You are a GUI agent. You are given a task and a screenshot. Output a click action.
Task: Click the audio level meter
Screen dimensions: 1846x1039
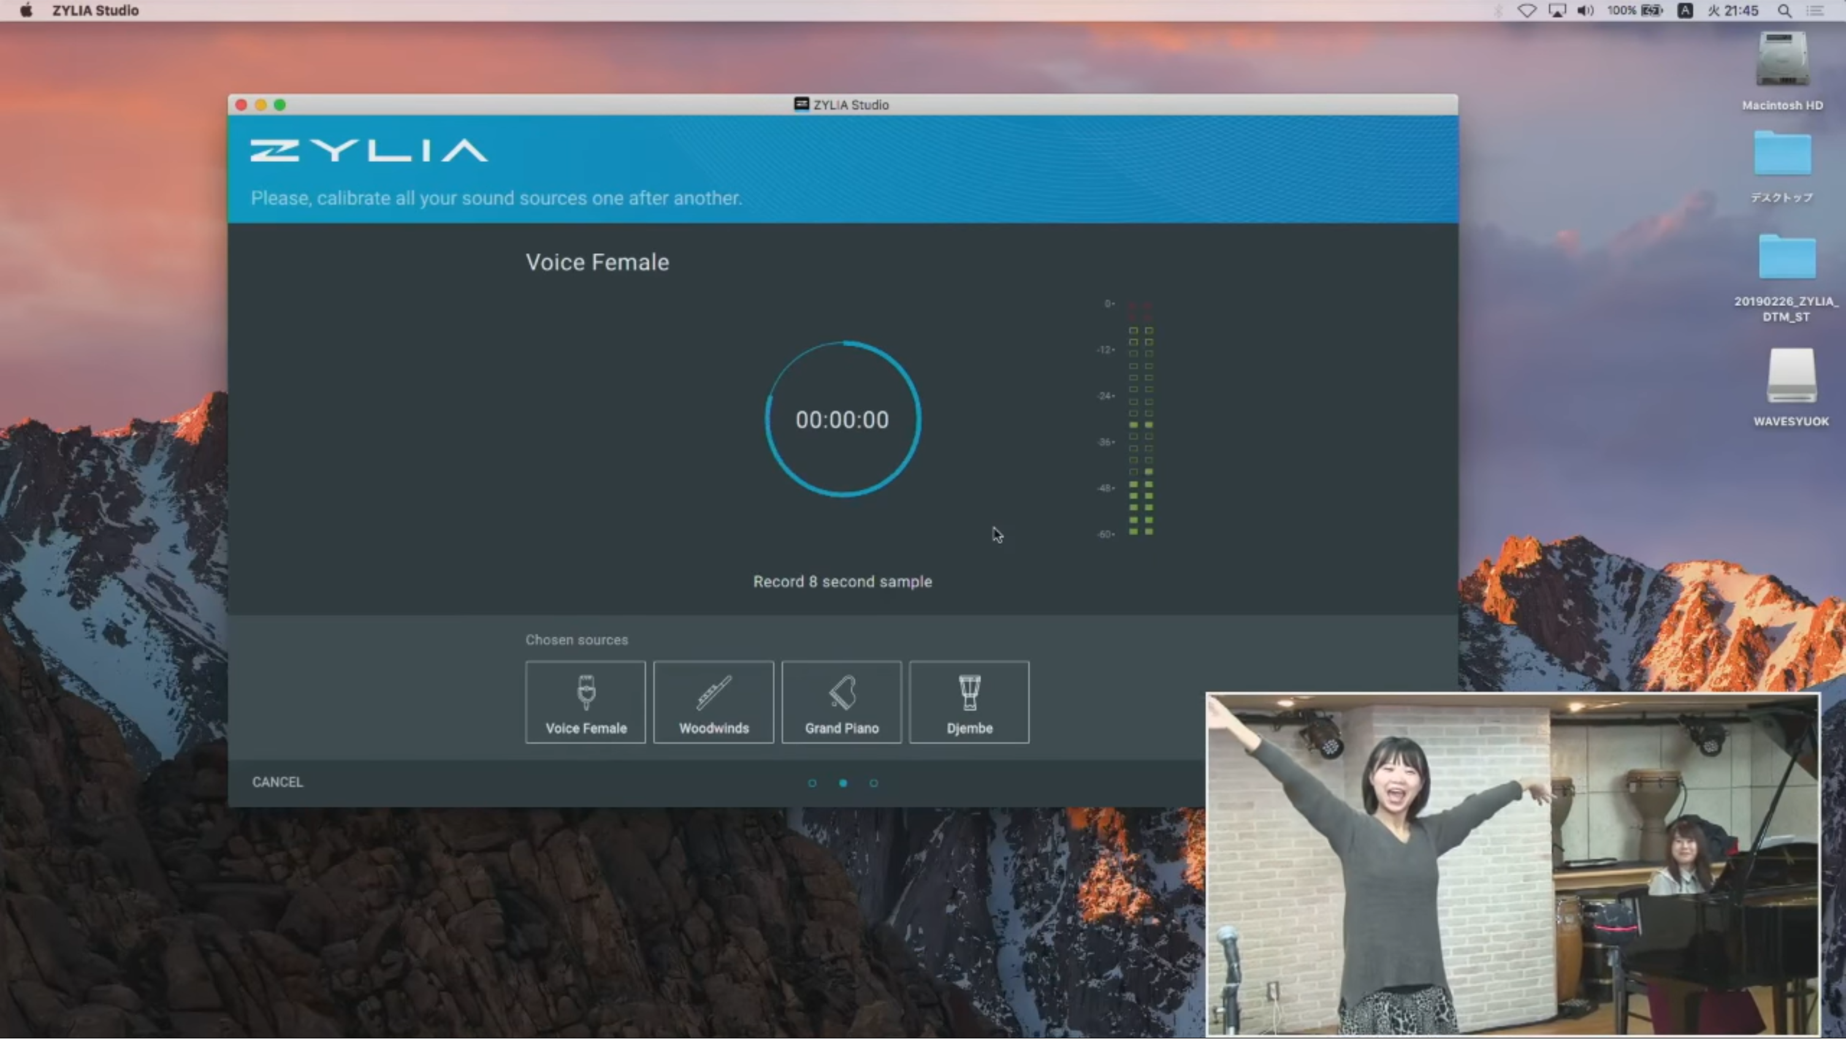tap(1141, 419)
